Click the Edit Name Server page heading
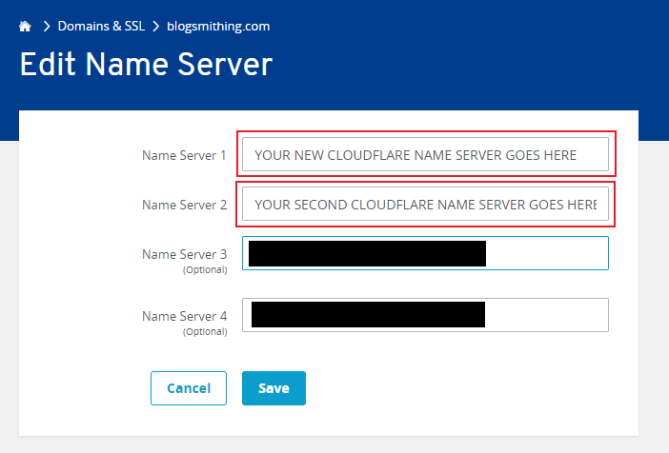The image size is (669, 453). tap(146, 65)
